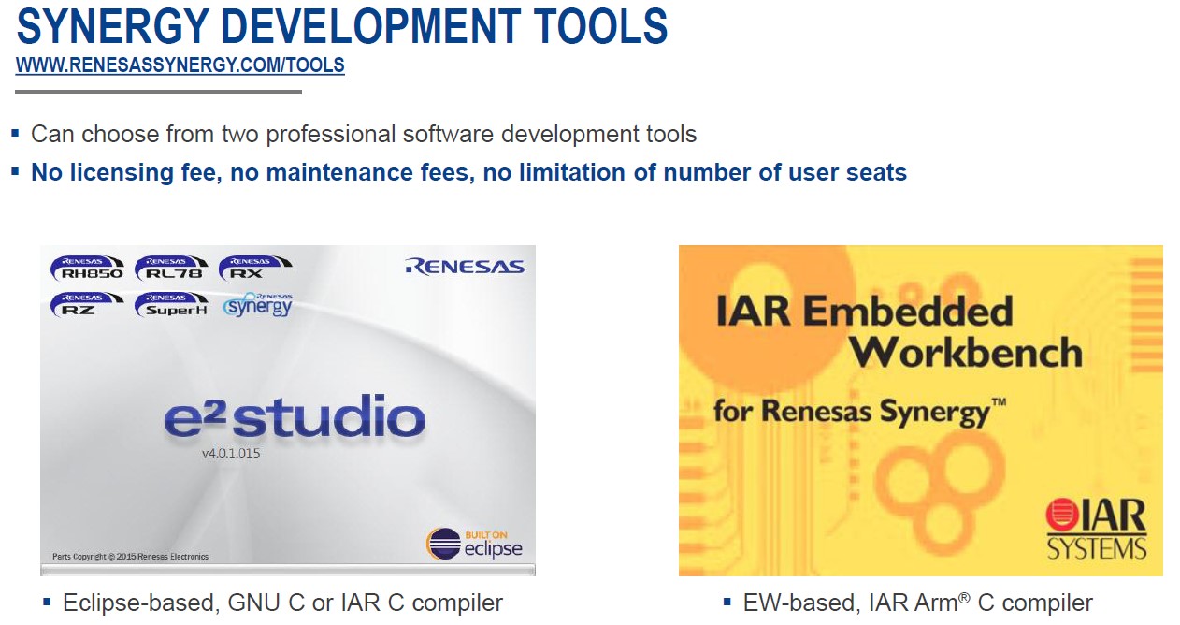Click the 'for Renesas Synergy' text
Screen dimensions: 1180x625
click(860, 410)
